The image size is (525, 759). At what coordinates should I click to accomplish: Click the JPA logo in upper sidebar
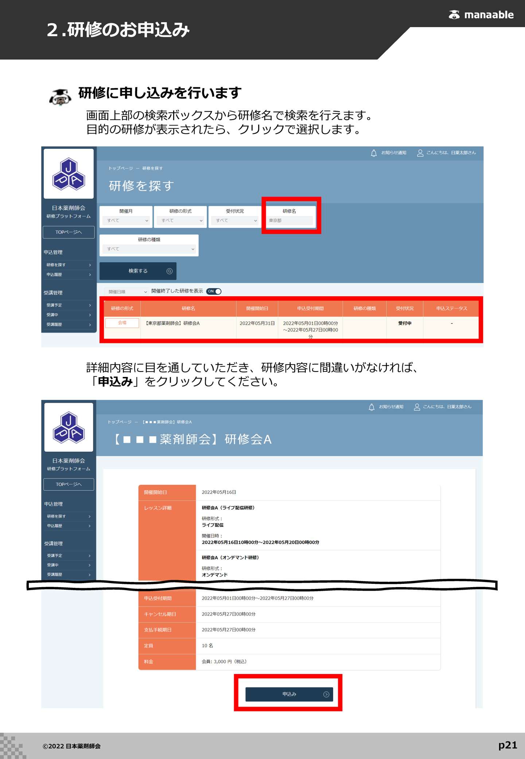tap(69, 174)
